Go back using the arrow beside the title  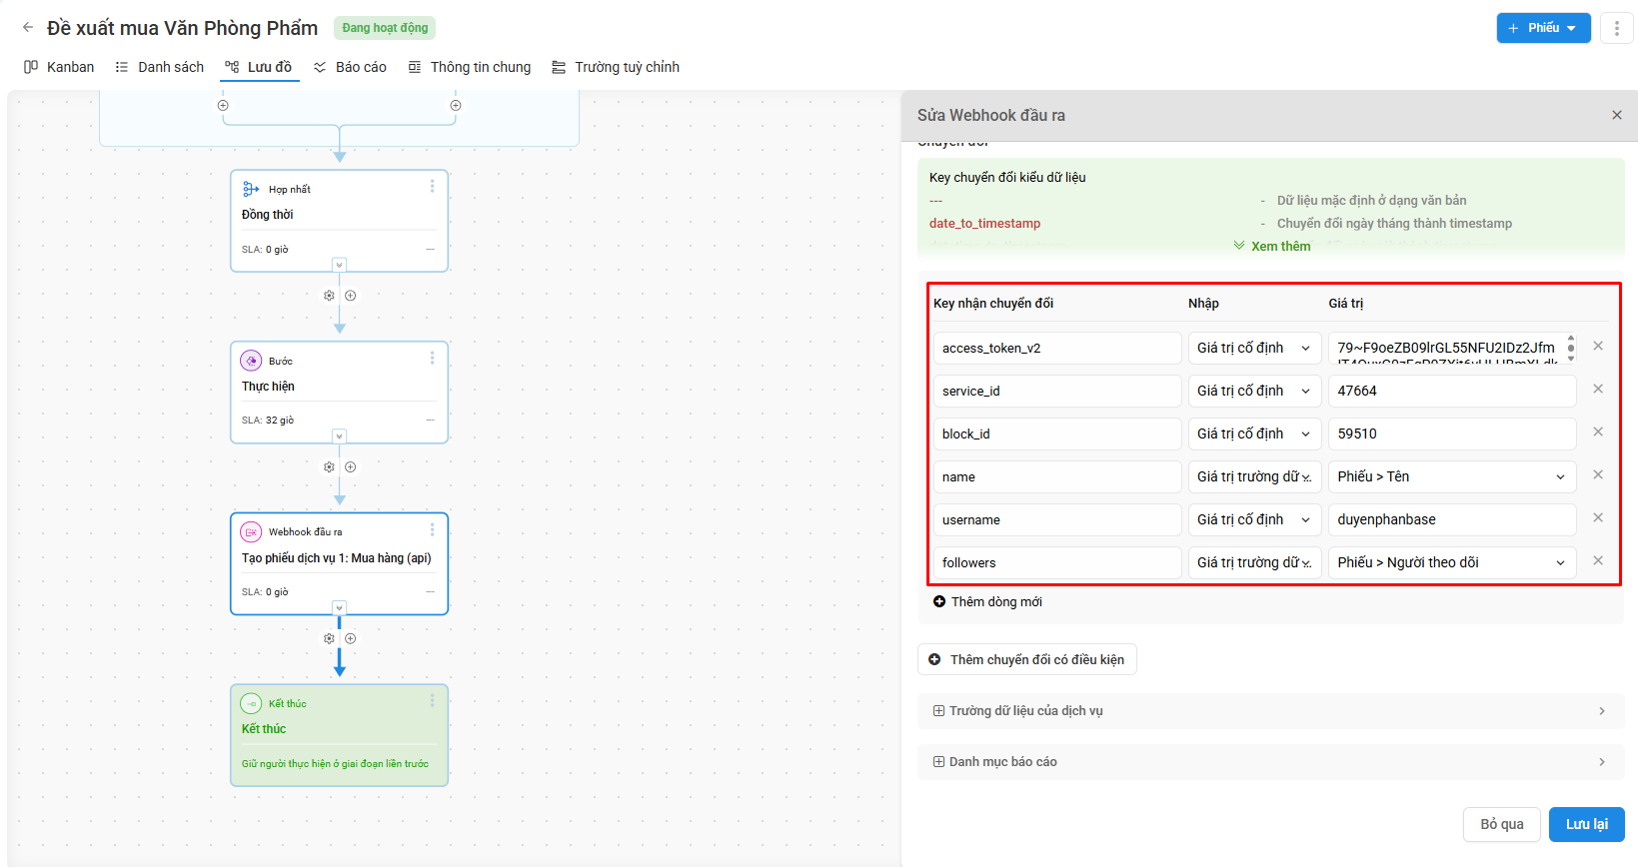pos(28,28)
